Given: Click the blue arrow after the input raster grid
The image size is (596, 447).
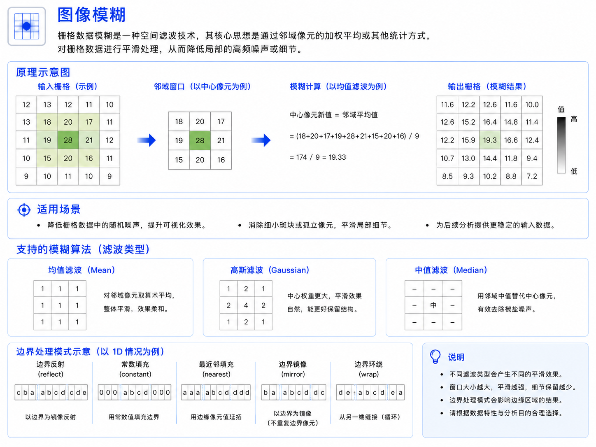Looking at the screenshot, I should click(147, 140).
